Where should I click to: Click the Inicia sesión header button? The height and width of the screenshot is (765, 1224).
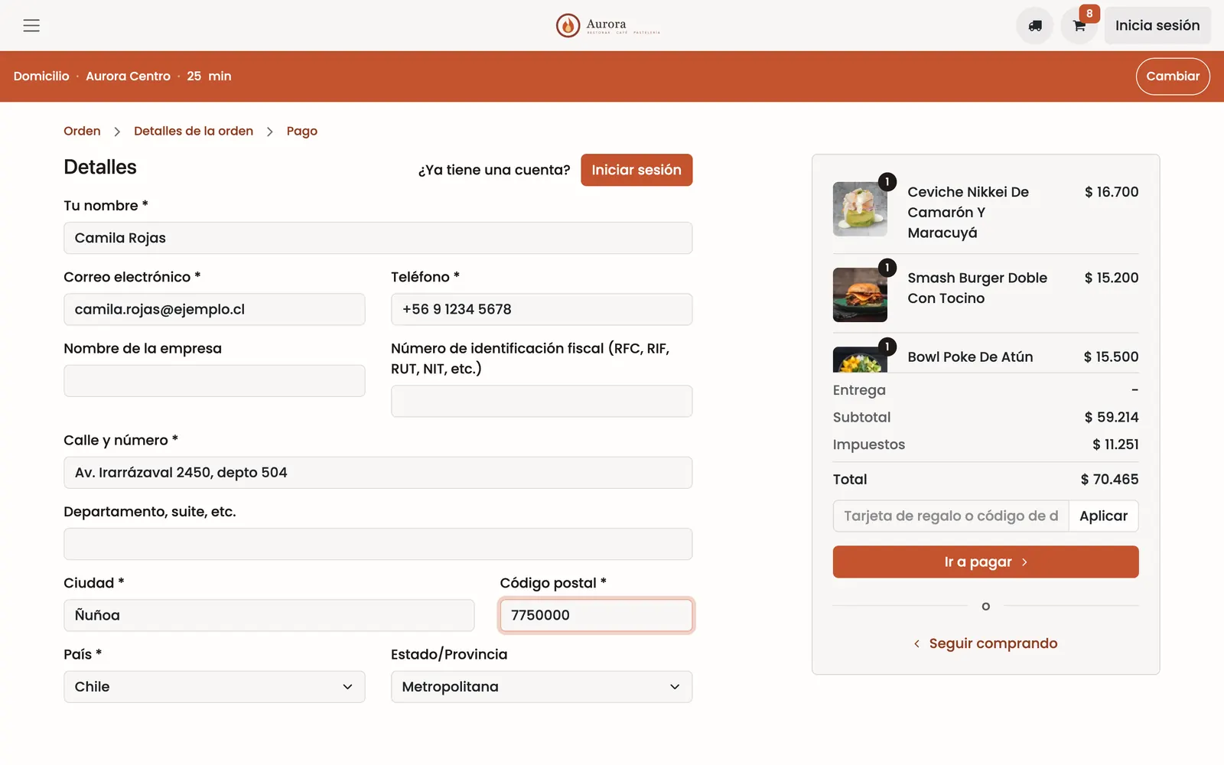1157,25
